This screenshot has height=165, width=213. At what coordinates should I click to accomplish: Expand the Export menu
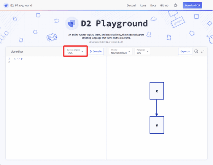tap(185, 51)
